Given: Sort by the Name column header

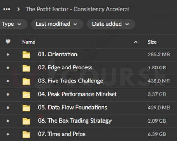Looking at the screenshot, I should (x=29, y=42).
